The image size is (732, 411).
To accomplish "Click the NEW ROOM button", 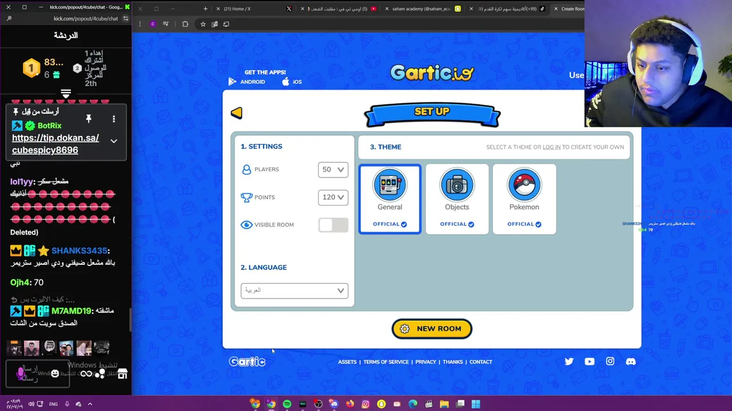I will click(432, 329).
